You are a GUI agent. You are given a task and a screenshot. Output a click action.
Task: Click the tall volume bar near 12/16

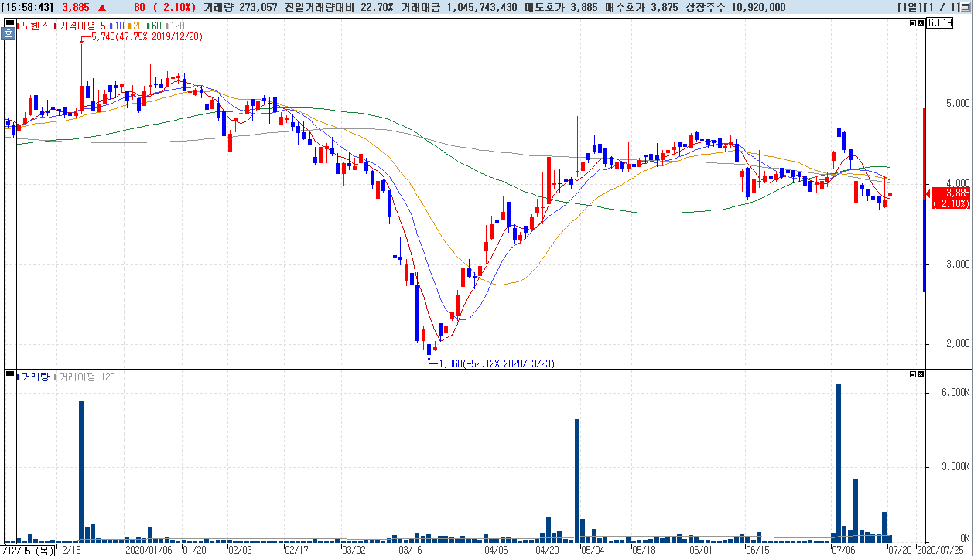[x=81, y=472]
